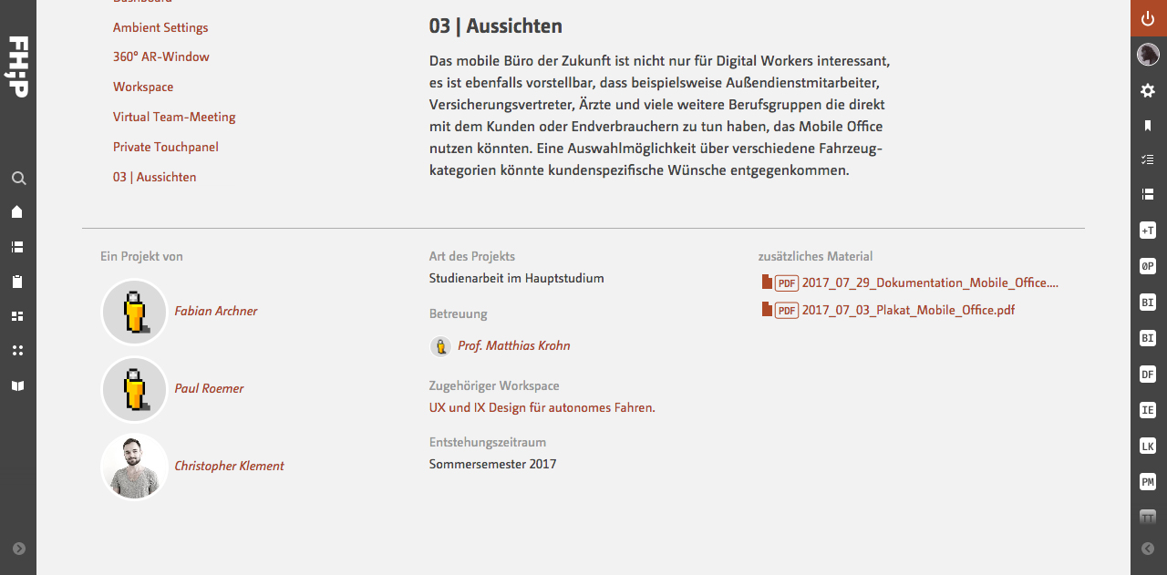Open the user avatar in right sidebar
The width and height of the screenshot is (1167, 575).
click(1148, 55)
